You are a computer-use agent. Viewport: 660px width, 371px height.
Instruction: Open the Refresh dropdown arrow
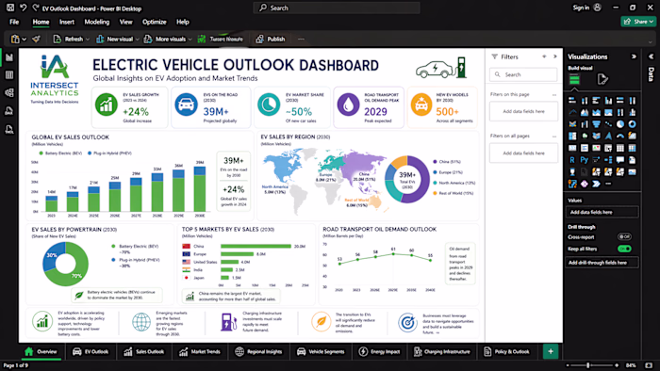pos(88,39)
